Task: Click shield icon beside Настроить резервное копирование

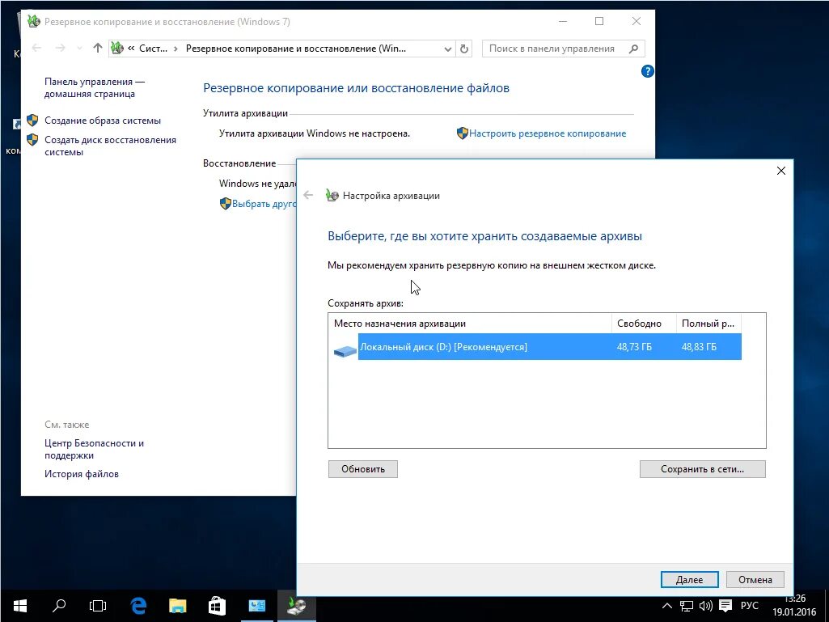Action: (x=462, y=133)
